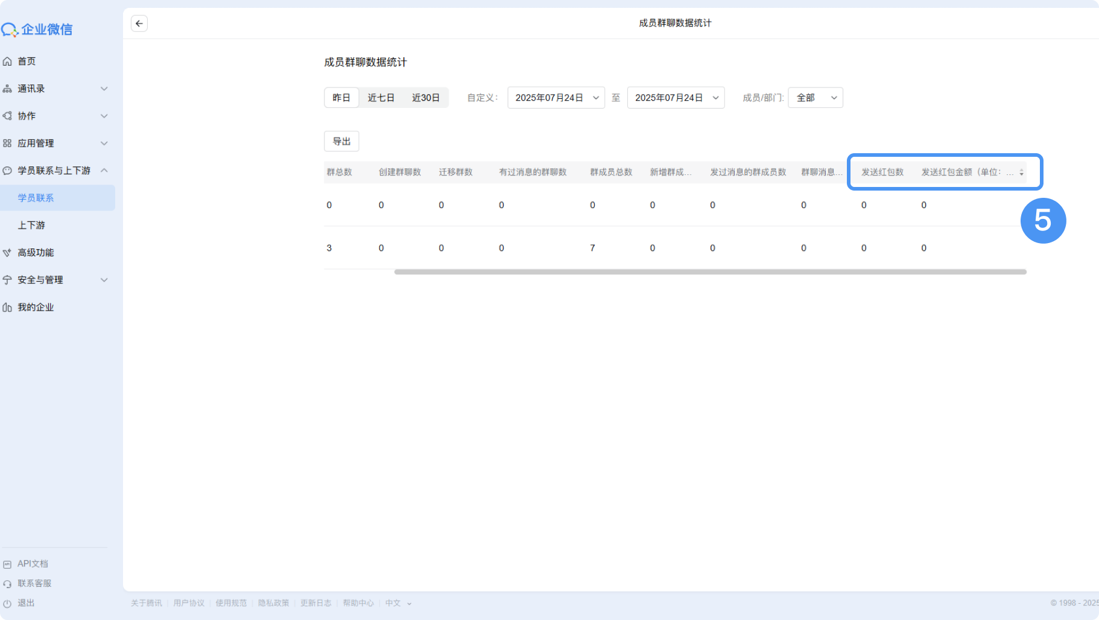The image size is (1099, 620).
Task: Open the 中文 language dropdown in footer
Action: [398, 603]
